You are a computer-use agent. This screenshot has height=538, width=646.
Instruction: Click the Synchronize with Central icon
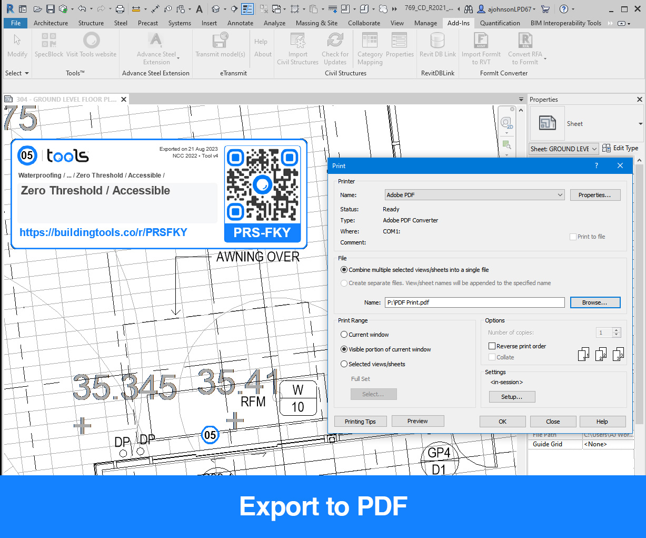pos(63,9)
